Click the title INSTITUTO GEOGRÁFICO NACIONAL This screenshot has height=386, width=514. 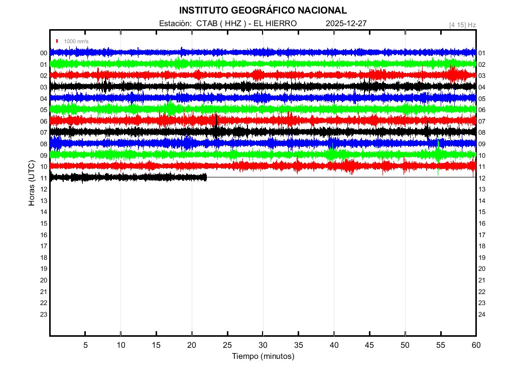tap(263, 11)
